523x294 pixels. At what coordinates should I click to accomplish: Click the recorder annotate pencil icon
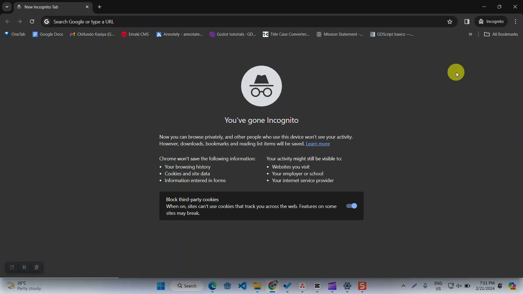12,267
